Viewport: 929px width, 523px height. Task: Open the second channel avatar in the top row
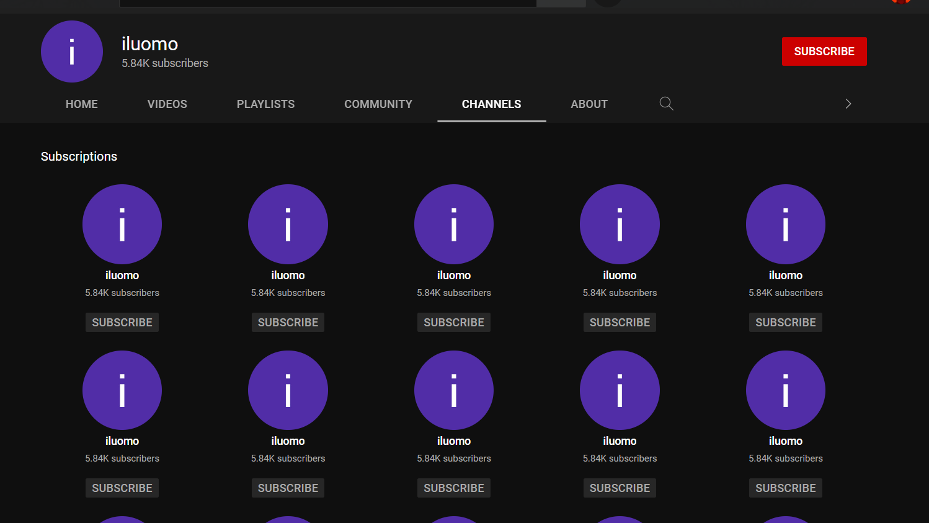tap(288, 224)
